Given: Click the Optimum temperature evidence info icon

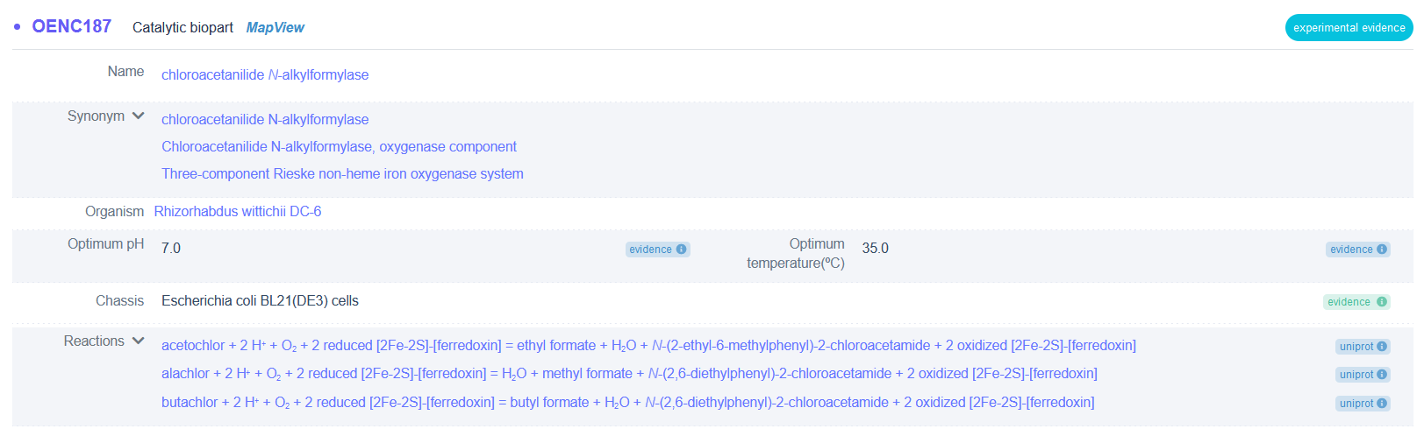Looking at the screenshot, I should (1382, 250).
